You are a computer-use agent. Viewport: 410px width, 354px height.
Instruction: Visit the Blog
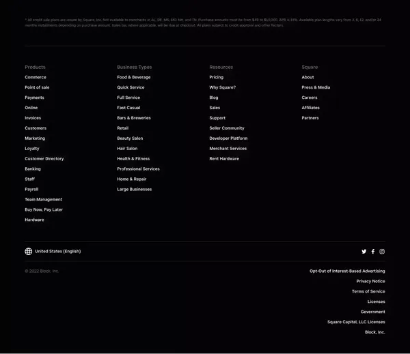click(x=214, y=98)
